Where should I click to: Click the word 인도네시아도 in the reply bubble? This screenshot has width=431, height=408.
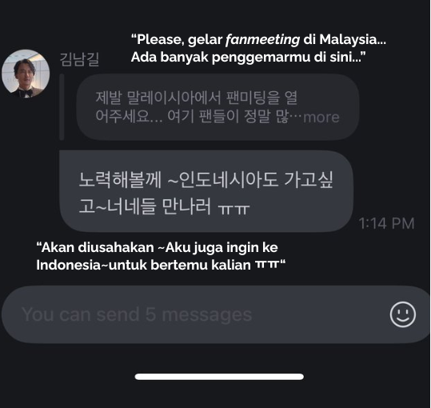(x=229, y=179)
